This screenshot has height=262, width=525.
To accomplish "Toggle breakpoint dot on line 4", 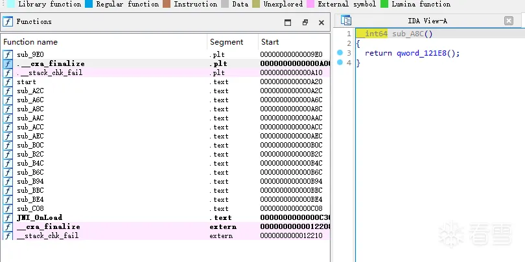I will coord(340,62).
